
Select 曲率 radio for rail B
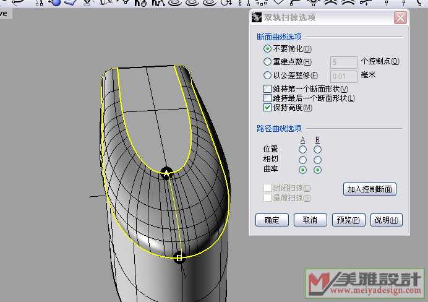point(317,170)
